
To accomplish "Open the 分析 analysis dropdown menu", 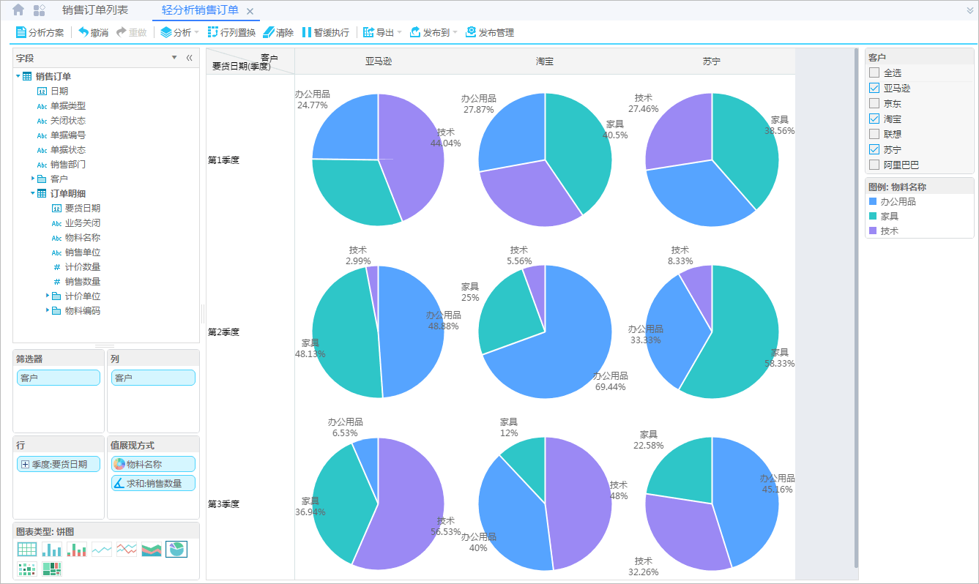I will click(179, 32).
